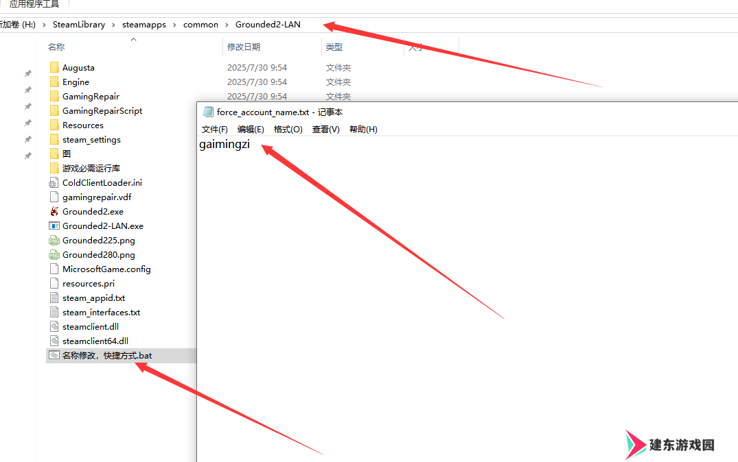Select the 图 folder icon
Viewport: 738px width, 462px height.
point(54,154)
